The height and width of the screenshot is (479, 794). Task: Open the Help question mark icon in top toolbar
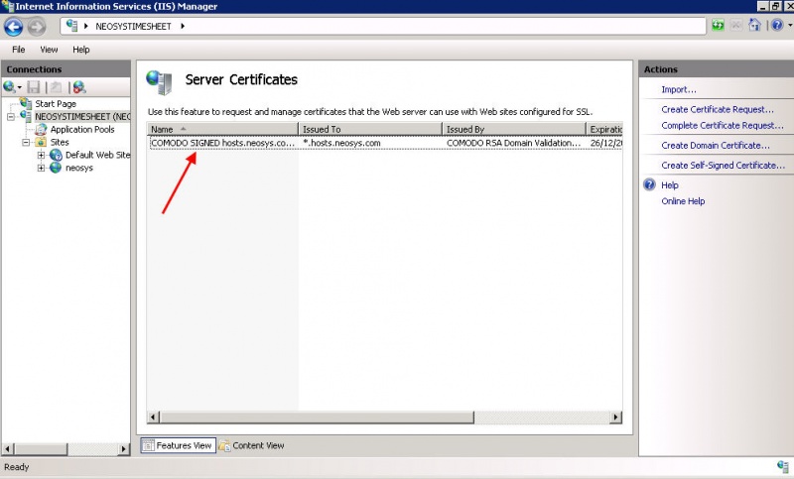[x=777, y=25]
